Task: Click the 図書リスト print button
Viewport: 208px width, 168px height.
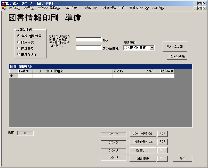Action: [143, 150]
